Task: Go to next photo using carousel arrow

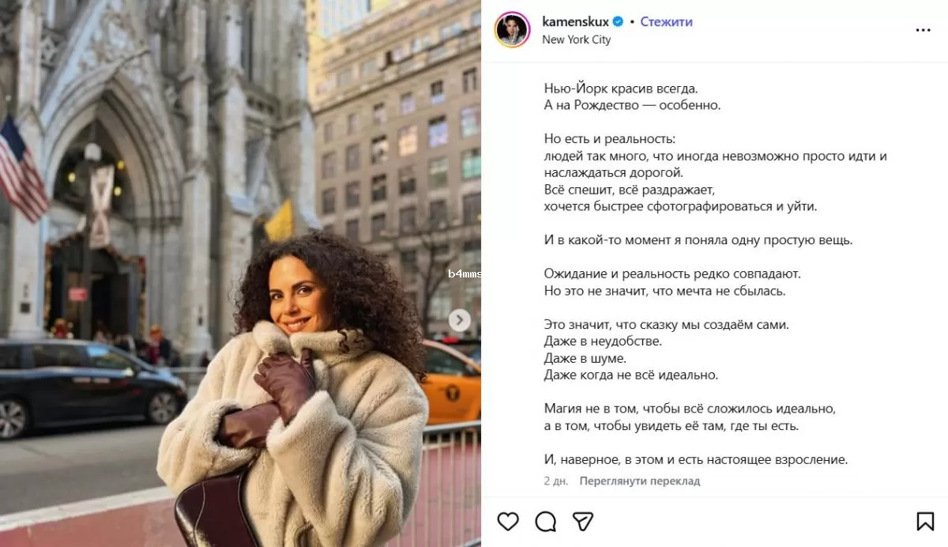Action: coord(460,320)
